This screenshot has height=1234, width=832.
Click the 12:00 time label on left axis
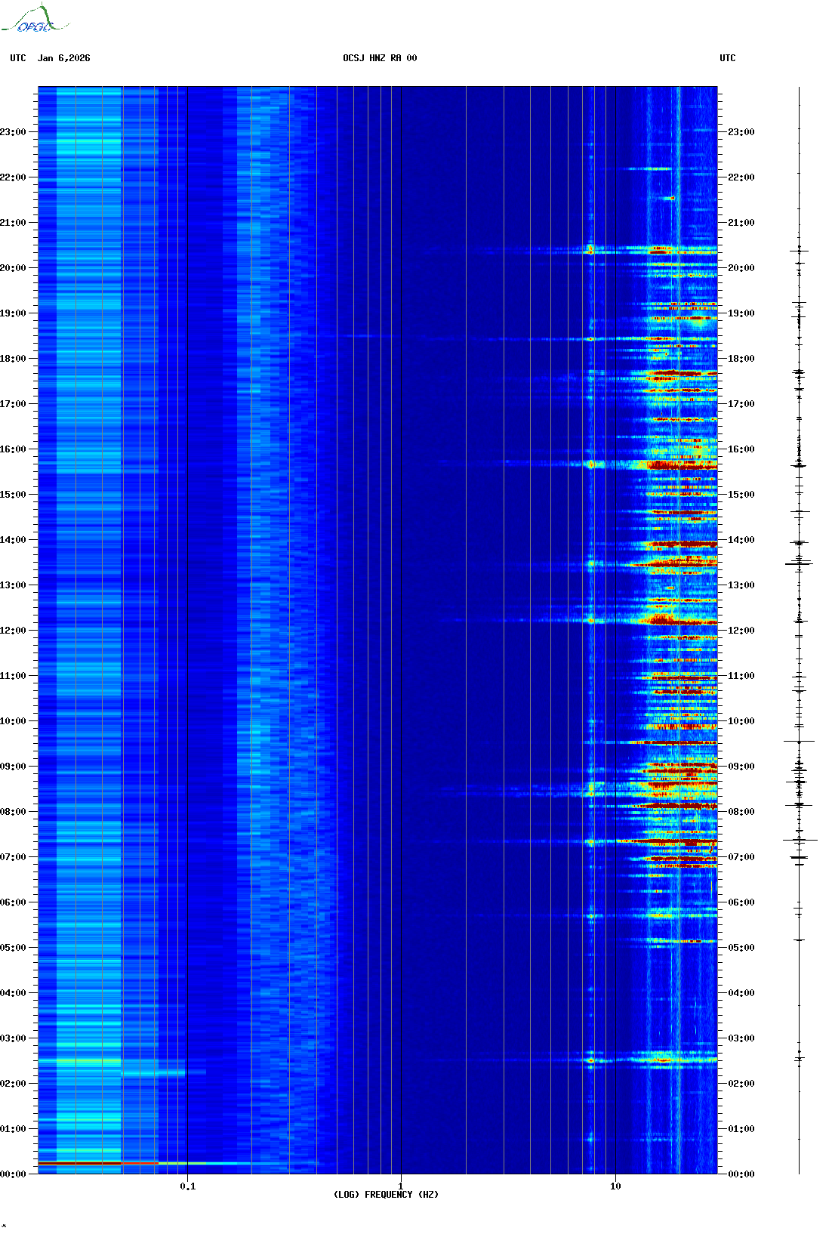click(x=13, y=631)
